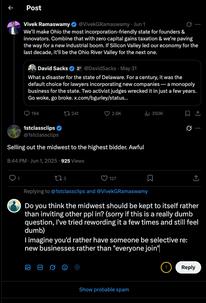Open the emoji picker in reply composer

point(64,267)
